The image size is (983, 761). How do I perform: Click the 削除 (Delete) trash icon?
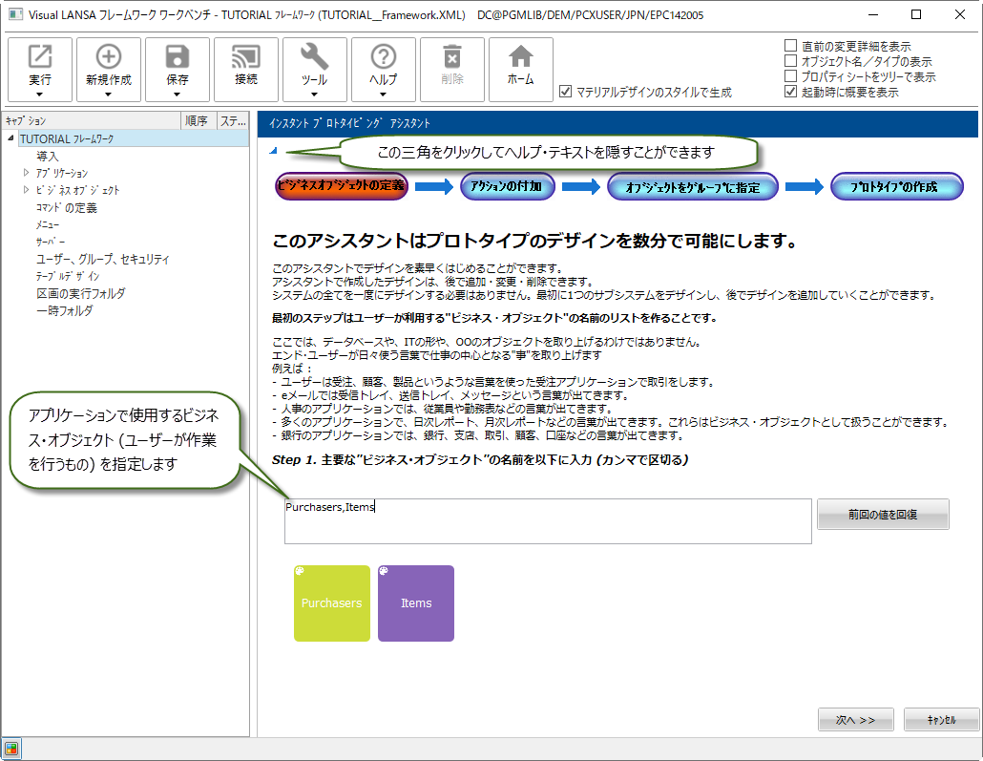click(x=452, y=56)
